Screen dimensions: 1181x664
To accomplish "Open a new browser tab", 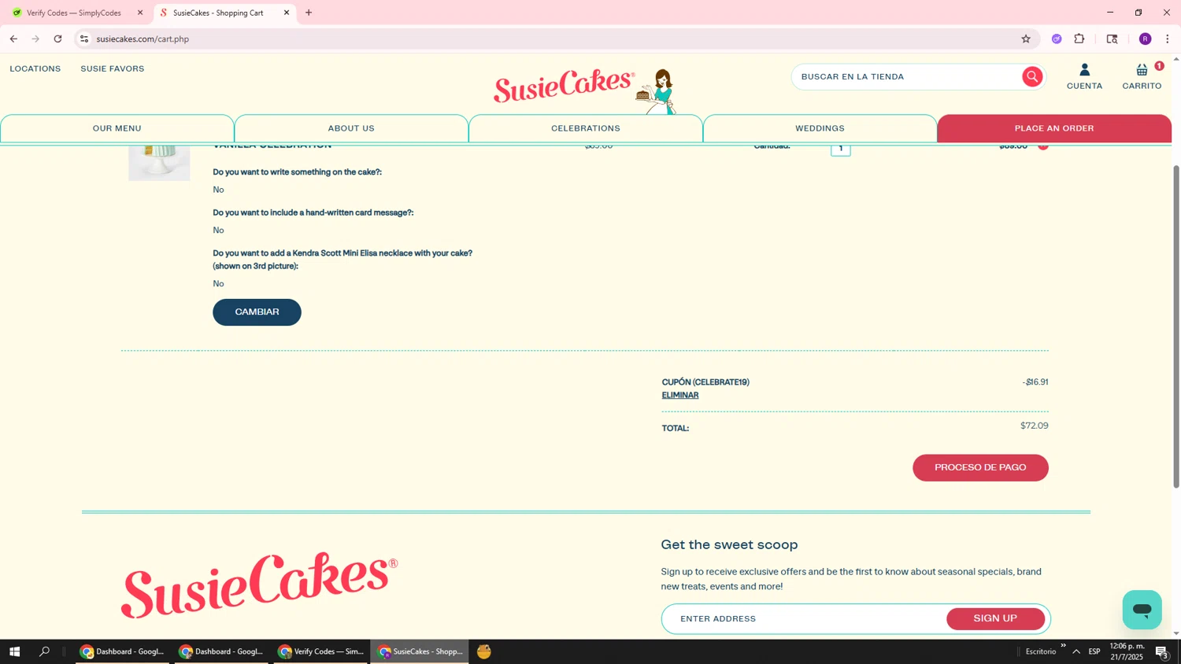I will coord(309,13).
